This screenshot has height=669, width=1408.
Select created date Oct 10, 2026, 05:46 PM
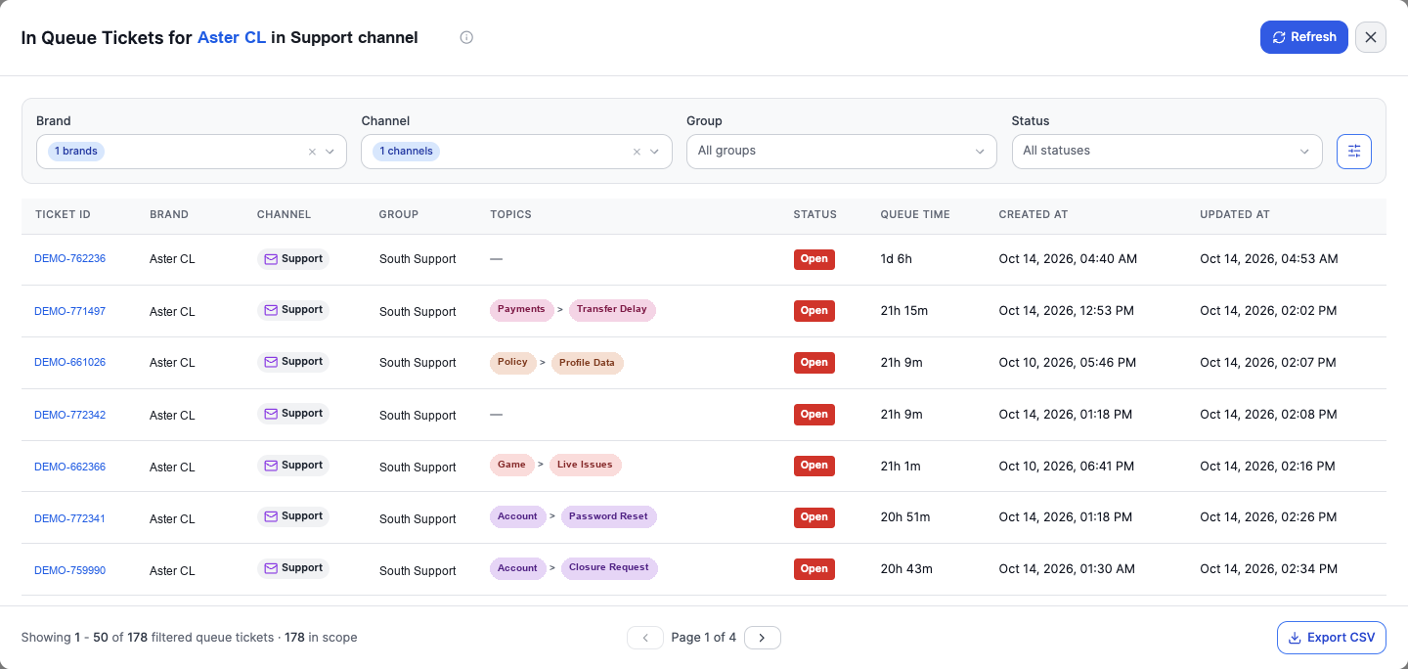[1068, 363]
